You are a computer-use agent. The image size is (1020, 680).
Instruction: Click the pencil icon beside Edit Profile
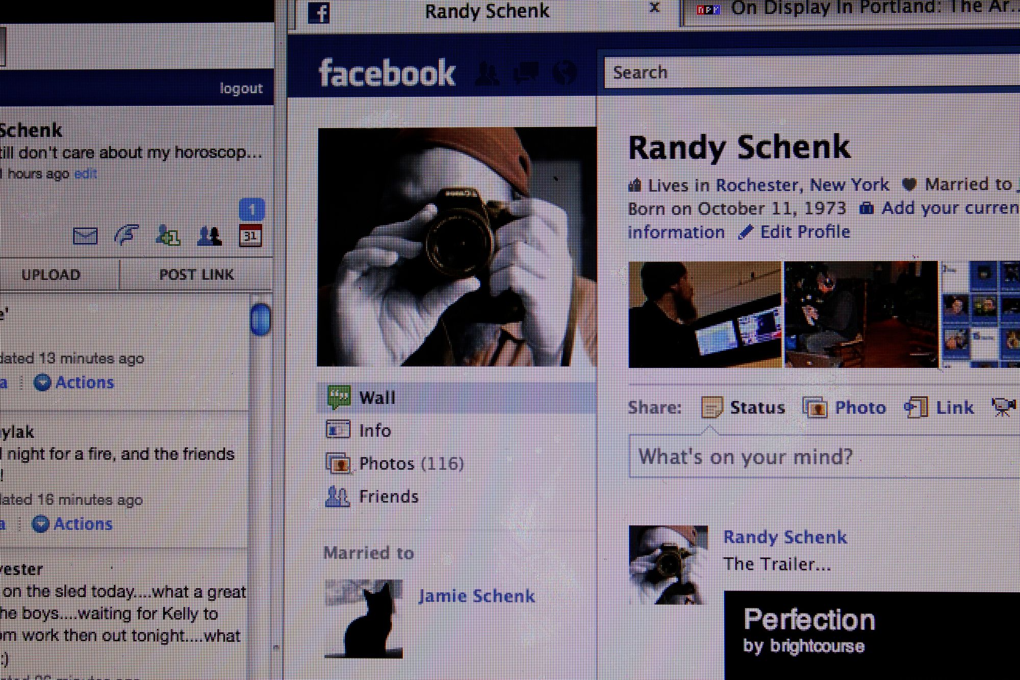746,233
